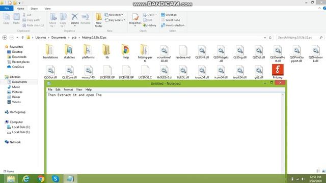Screen dimensions: 326x183
Task: Open the recent locations dropdown arrow
Action: coord(17,38)
